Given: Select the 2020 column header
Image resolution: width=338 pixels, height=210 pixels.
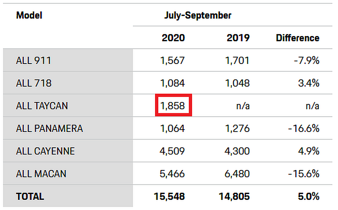Looking at the screenshot, I should (173, 38).
